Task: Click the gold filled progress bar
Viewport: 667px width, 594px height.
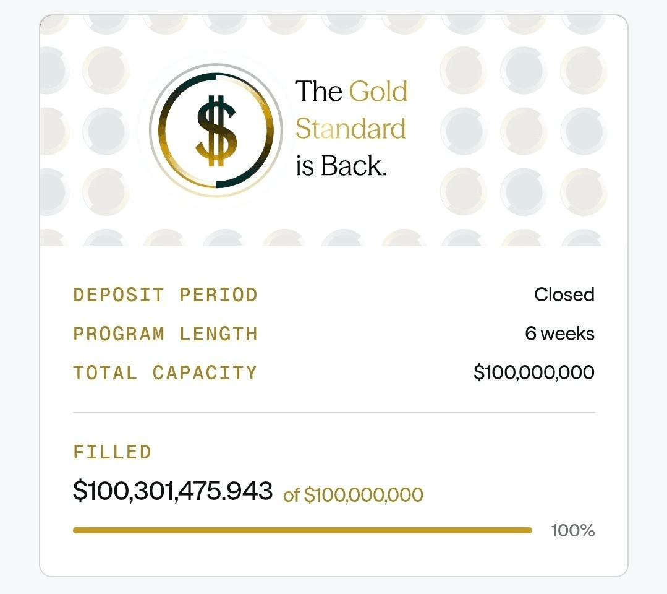Action: (x=302, y=530)
